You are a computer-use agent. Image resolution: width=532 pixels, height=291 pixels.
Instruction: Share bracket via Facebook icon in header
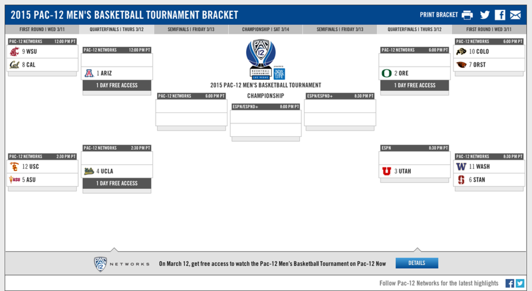coord(500,15)
